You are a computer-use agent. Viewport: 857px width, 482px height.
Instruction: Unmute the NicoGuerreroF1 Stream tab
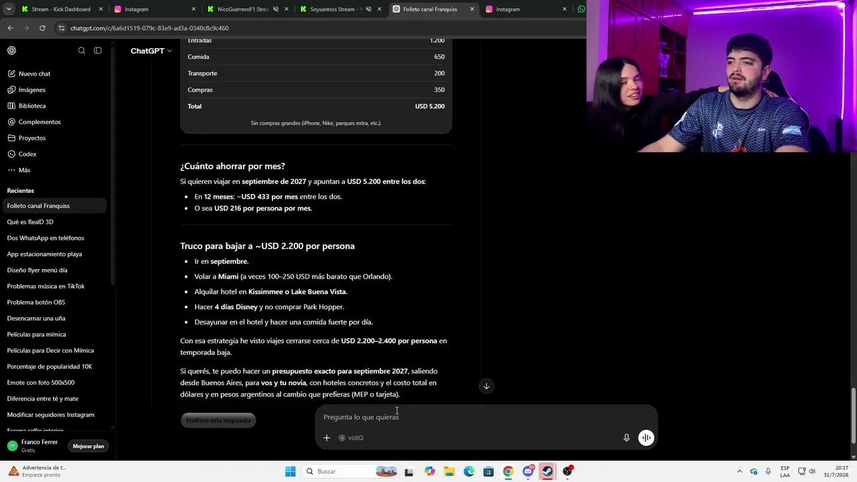coord(276,9)
